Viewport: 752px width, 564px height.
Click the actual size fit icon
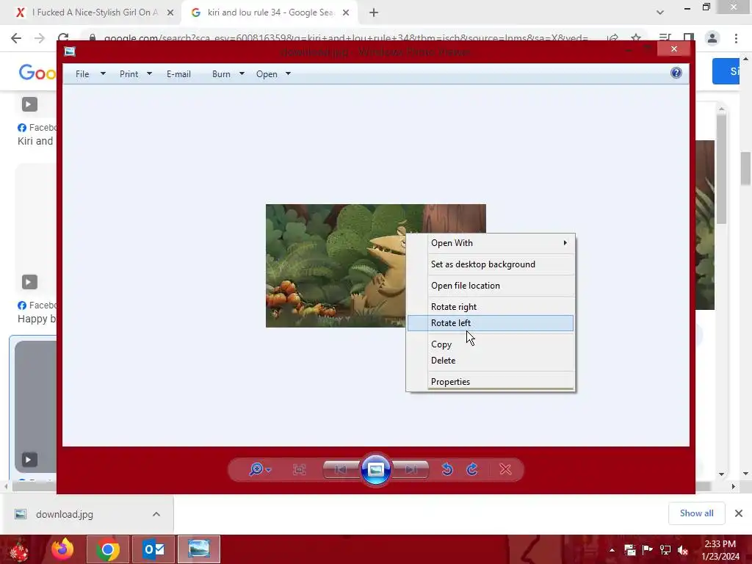[300, 469]
